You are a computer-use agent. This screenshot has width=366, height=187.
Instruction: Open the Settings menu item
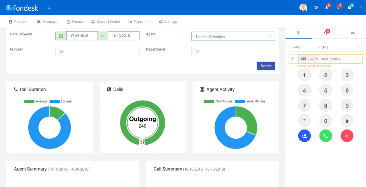pos(168,22)
